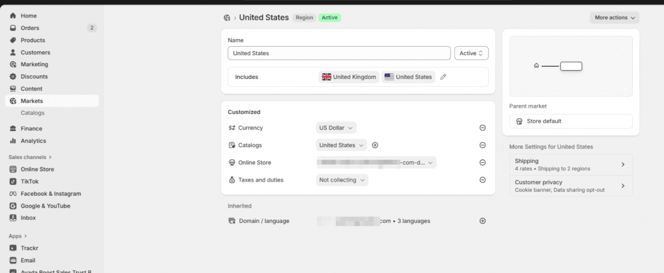Click the Customers person icon

click(13, 53)
